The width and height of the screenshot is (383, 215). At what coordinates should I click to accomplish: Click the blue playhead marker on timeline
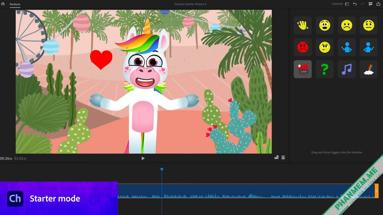point(162,169)
